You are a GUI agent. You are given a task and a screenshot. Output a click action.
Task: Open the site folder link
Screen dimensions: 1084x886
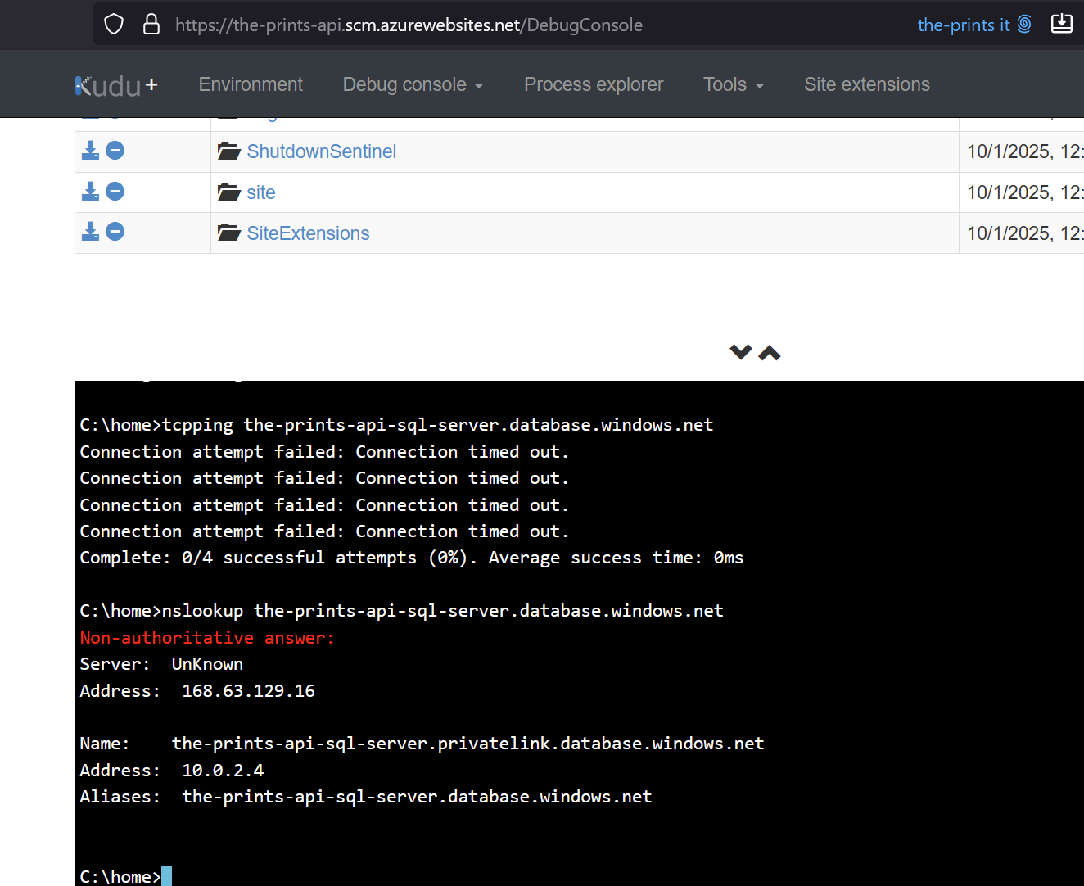coord(261,192)
